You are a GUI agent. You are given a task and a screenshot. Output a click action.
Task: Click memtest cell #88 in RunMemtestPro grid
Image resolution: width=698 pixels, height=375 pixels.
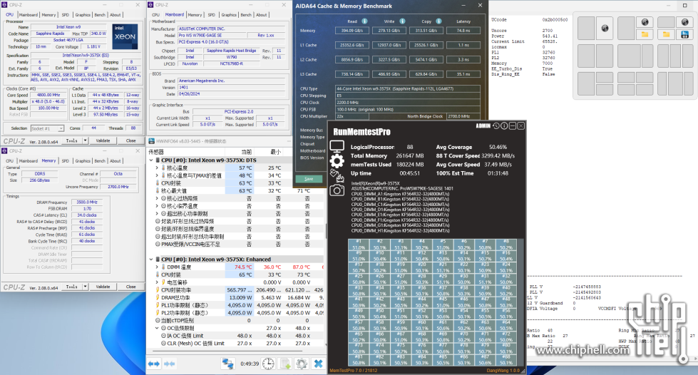505,360
